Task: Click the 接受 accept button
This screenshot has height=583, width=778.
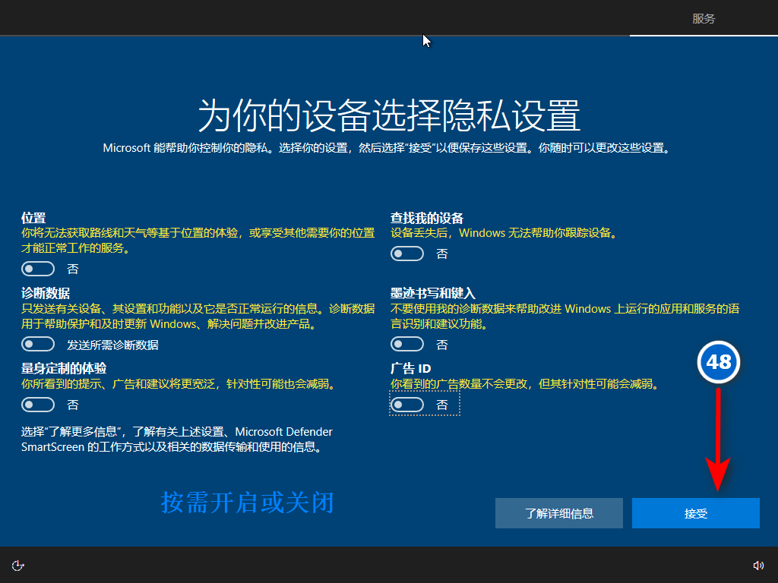Action: point(696,513)
